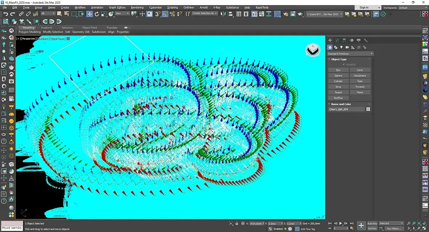429x232 pixels.
Task: Toggle the Auto Key button
Action: 372,224
